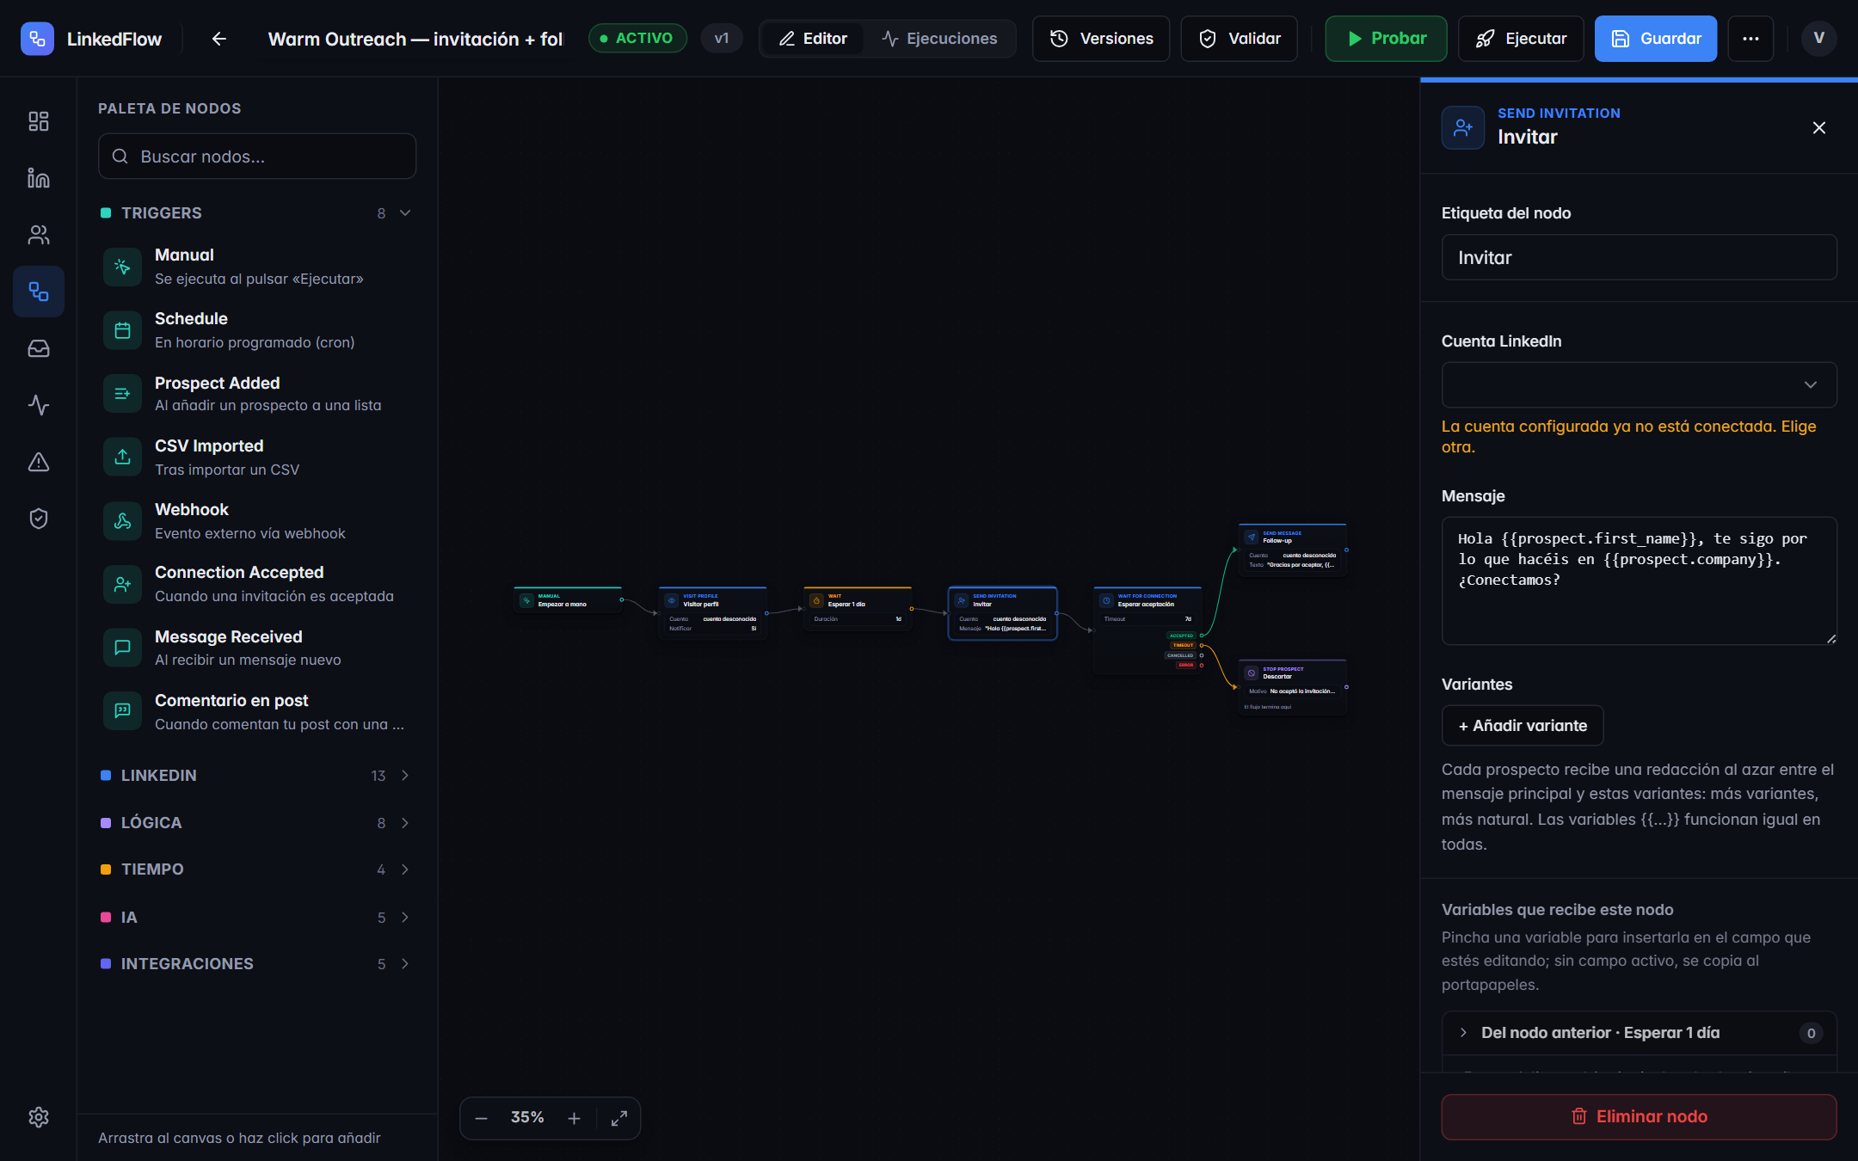Open the prospects people sidebar icon
1858x1161 pixels.
(x=39, y=235)
